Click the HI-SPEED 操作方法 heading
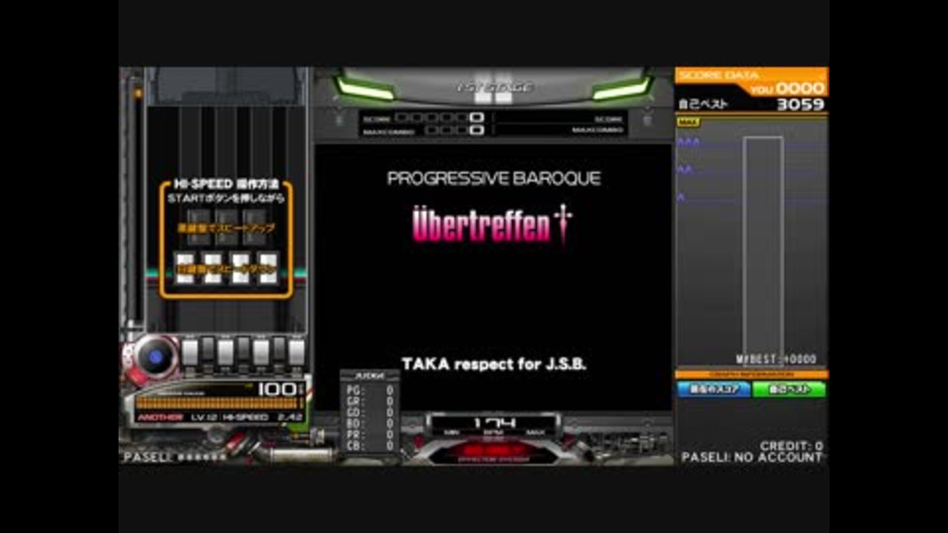This screenshot has height=533, width=948. [226, 184]
